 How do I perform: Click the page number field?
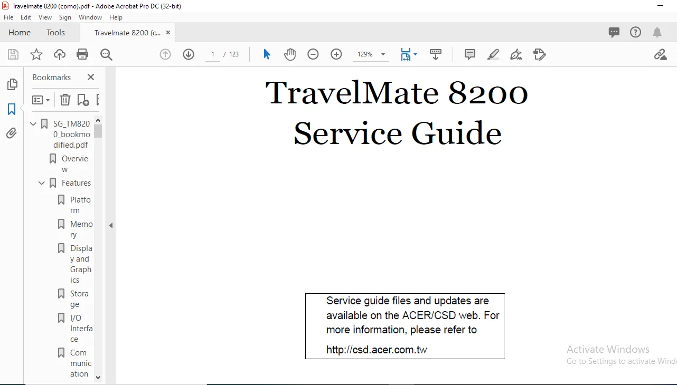(x=213, y=54)
